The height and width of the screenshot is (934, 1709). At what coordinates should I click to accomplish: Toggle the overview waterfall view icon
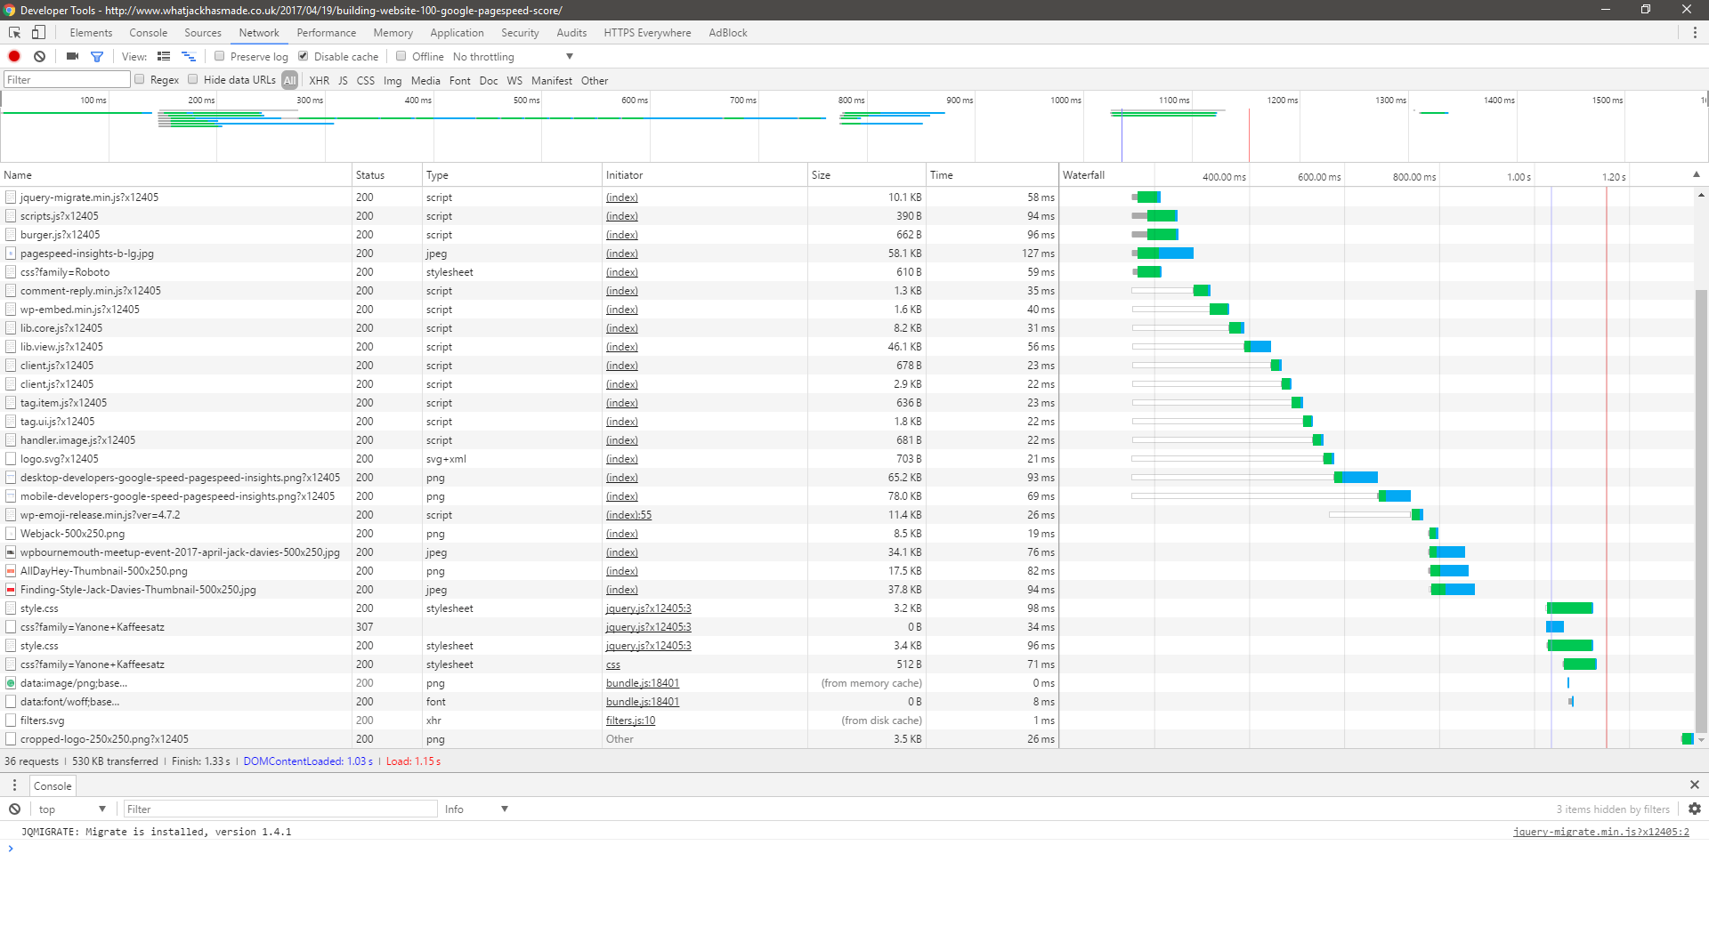click(x=189, y=56)
